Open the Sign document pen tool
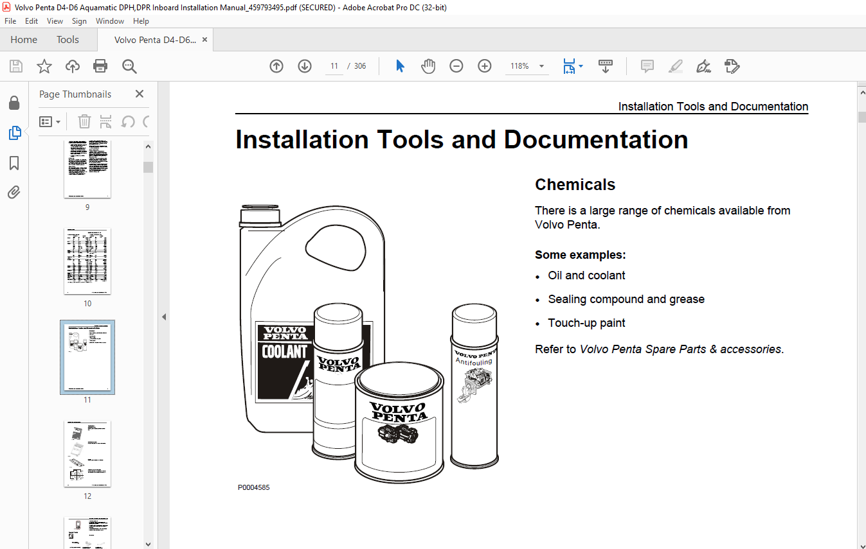Viewport: 866px width, 549px height. pyautogui.click(x=703, y=66)
